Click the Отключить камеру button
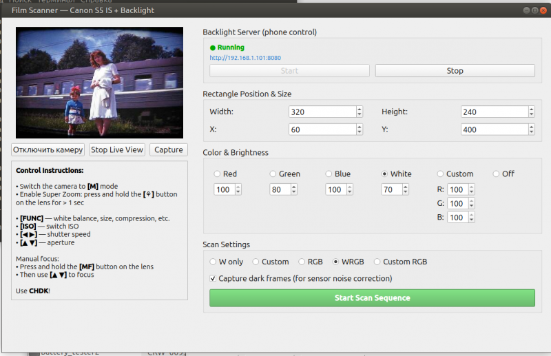 [x=48, y=149]
